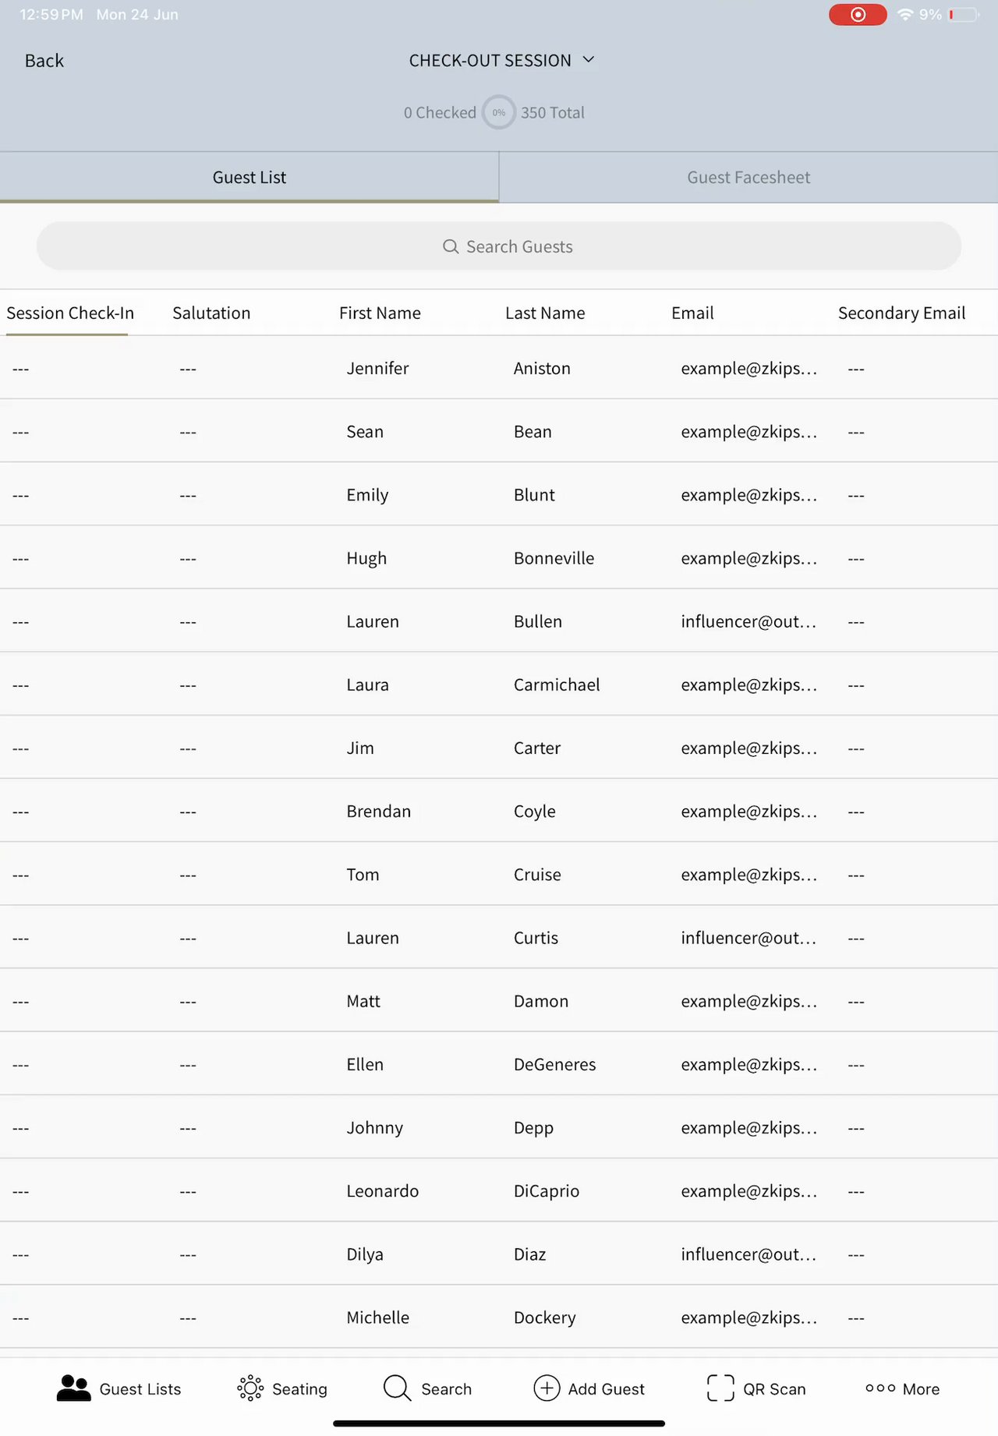
Task: Tap the Search magnifier in bottom bar
Action: [x=397, y=1388]
